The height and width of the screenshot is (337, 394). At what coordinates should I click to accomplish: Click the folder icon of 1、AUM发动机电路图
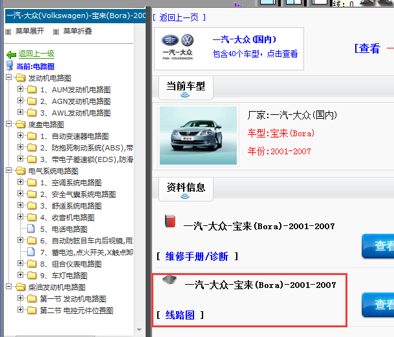[x=32, y=90]
